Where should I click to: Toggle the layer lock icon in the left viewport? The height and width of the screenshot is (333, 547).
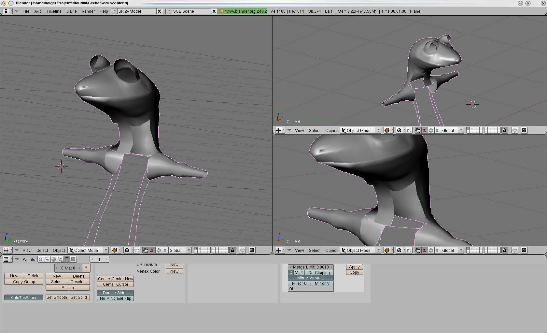coord(232,250)
